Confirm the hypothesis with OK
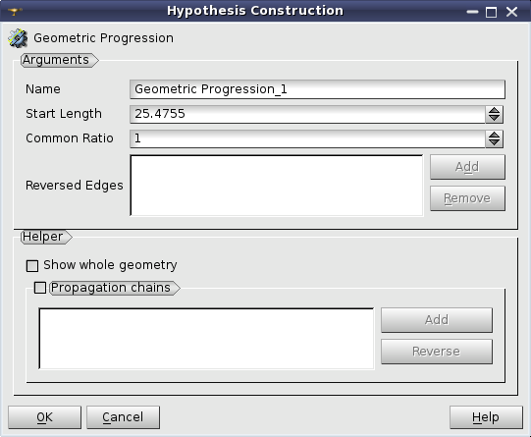531x437 pixels. [x=45, y=417]
